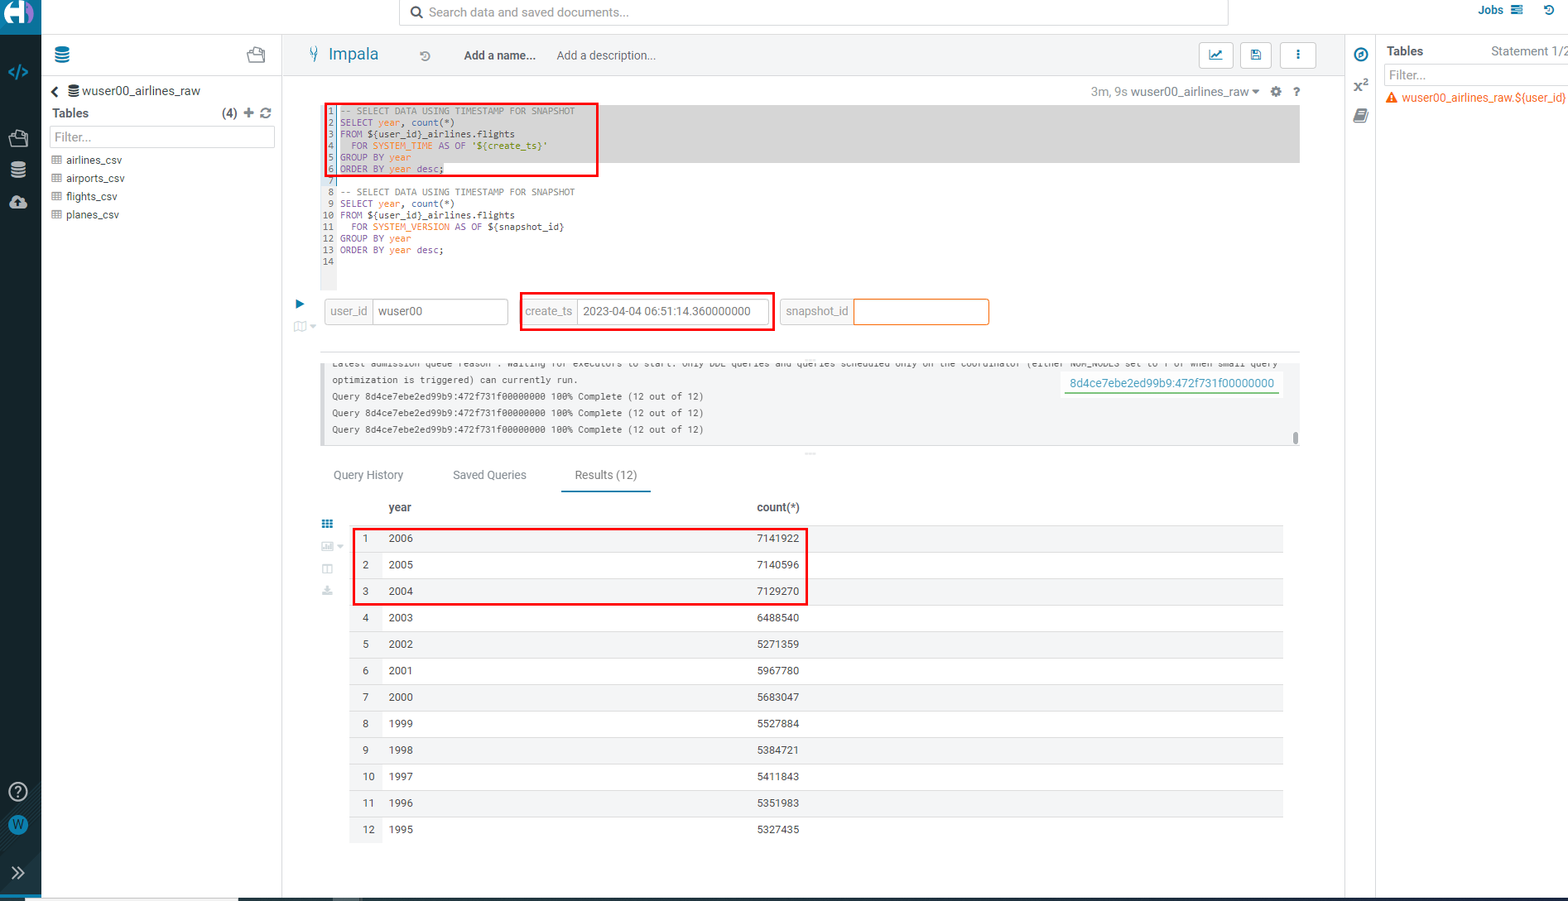Download the results with export icon
Viewport: 1568px width, 901px height.
click(327, 591)
